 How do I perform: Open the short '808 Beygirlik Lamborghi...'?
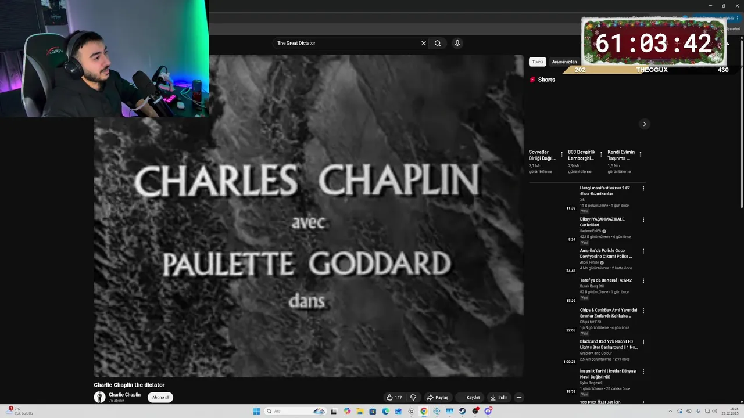click(582, 155)
